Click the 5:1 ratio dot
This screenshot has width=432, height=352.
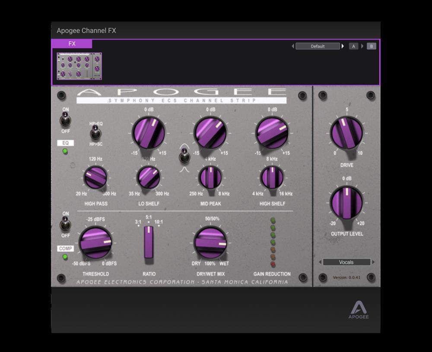149,222
